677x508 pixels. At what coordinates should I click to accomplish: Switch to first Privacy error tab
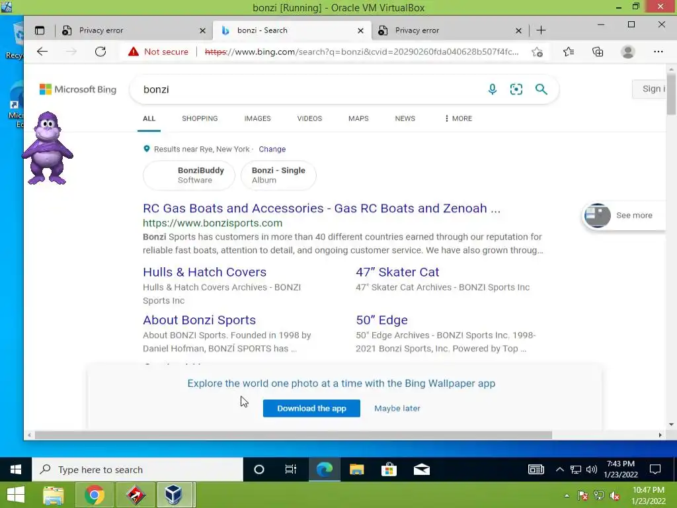coord(133,30)
